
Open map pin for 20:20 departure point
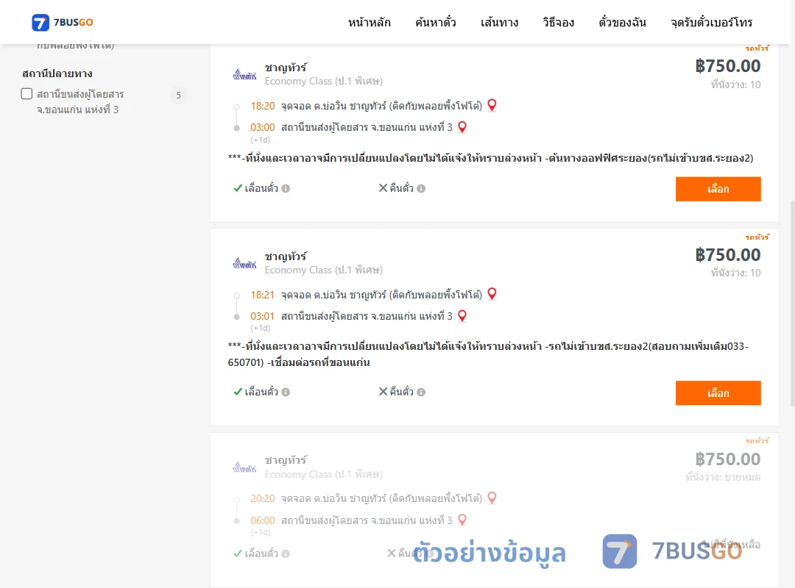[492, 498]
